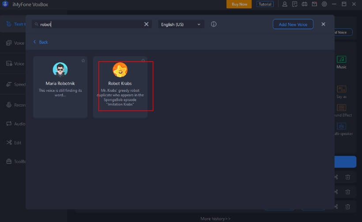Open the feedback notes icon in title bar
This screenshot has width=362, height=222.
tap(294, 4)
